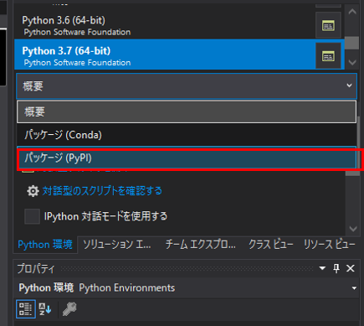Click environment list scroll up arrow
The width and height of the screenshot is (364, 326).
point(352,12)
